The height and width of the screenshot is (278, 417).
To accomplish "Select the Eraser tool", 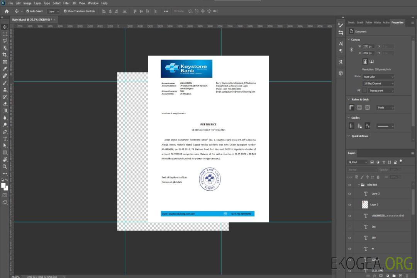I will pos(5,104).
